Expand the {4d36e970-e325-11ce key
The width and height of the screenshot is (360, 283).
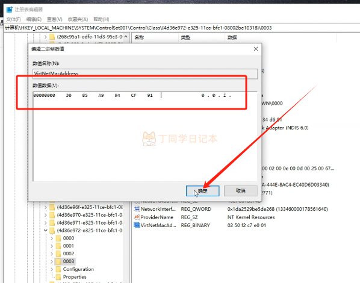tap(46, 215)
